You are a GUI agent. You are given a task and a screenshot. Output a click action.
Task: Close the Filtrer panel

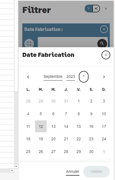(106, 9)
